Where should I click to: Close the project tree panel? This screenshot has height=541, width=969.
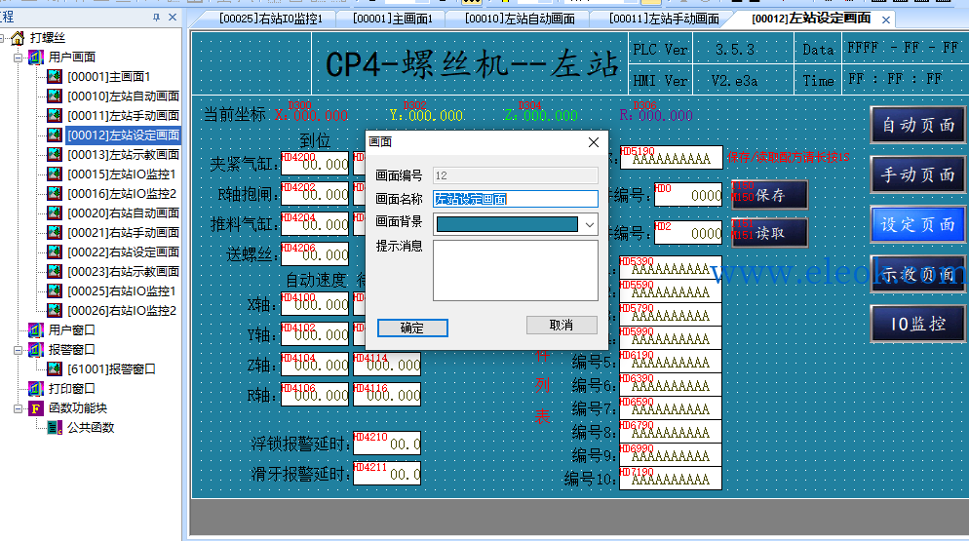[173, 18]
